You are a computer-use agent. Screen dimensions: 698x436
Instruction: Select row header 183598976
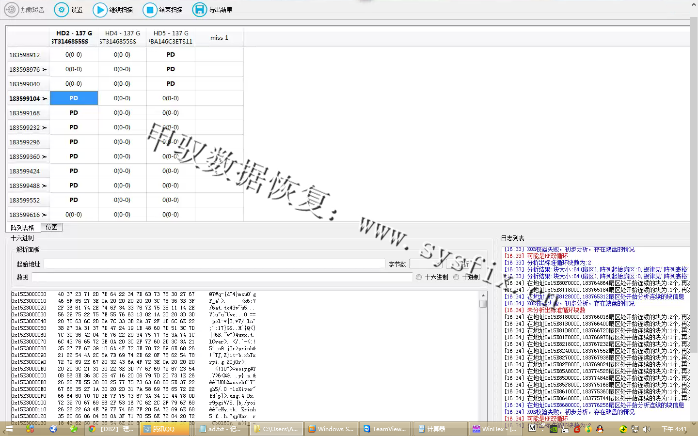pos(28,69)
